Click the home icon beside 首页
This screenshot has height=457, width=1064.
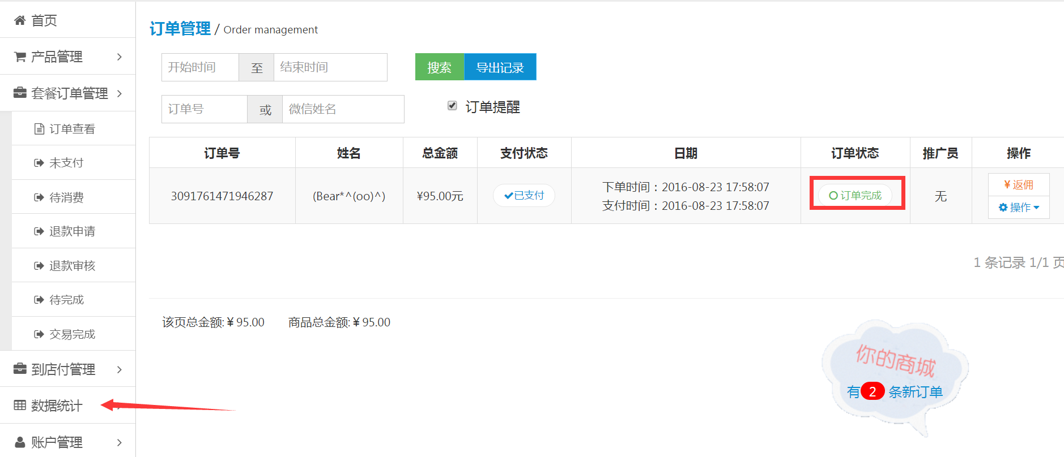(20, 21)
